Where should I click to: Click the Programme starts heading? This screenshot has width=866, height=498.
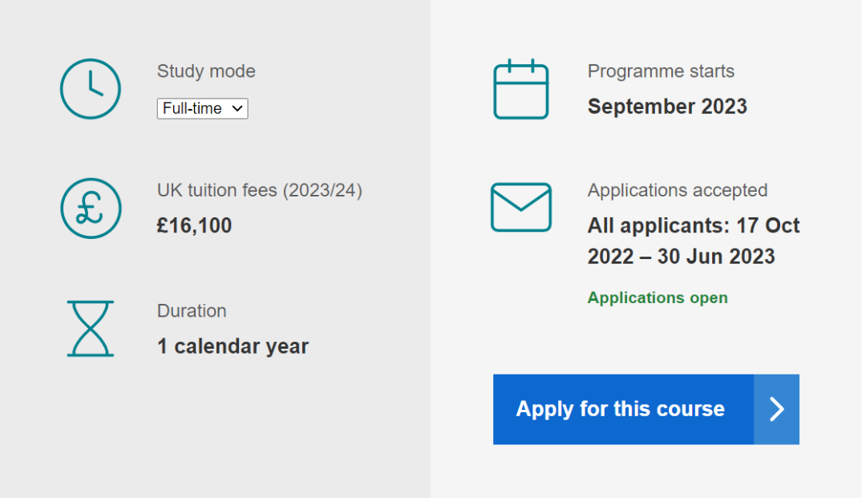(661, 71)
